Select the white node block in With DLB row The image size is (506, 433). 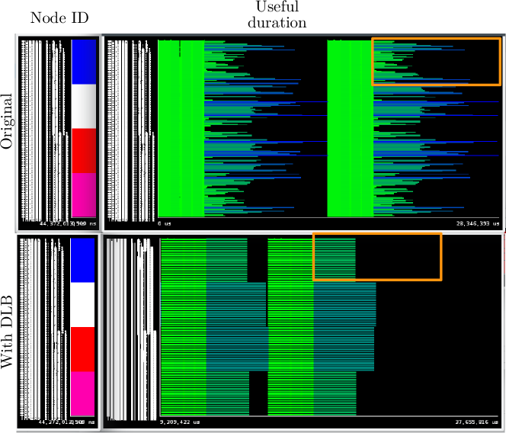(x=82, y=305)
